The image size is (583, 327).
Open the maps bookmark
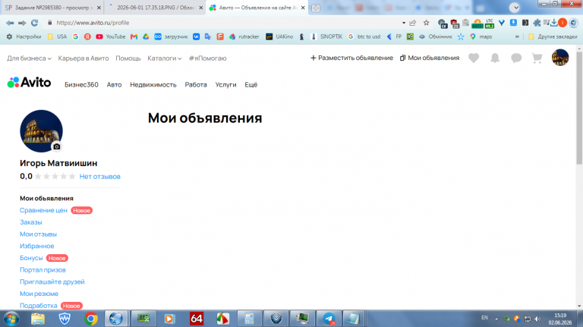(481, 36)
